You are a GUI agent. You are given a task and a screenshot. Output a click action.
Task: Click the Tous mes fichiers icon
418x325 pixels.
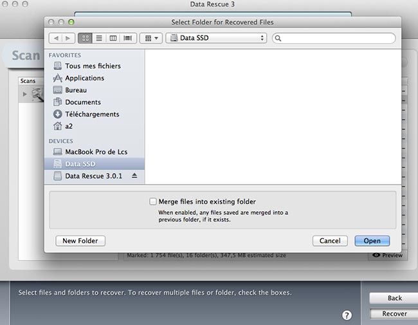[58, 66]
